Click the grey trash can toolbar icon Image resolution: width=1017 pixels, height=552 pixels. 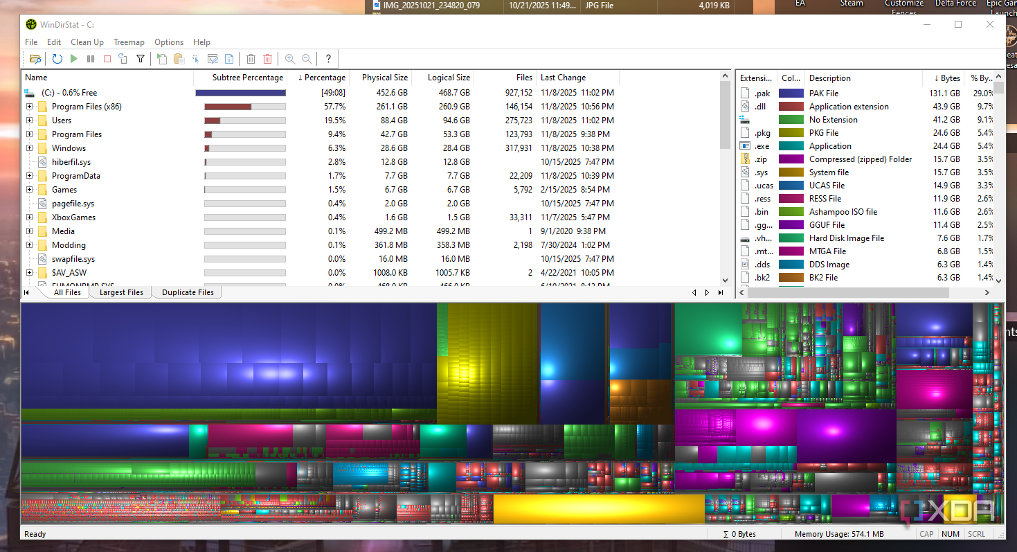251,60
